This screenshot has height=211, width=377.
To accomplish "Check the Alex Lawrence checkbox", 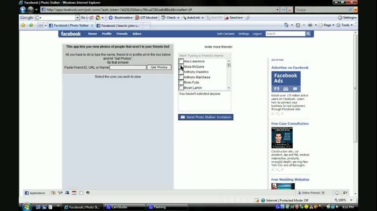I will point(181,61).
